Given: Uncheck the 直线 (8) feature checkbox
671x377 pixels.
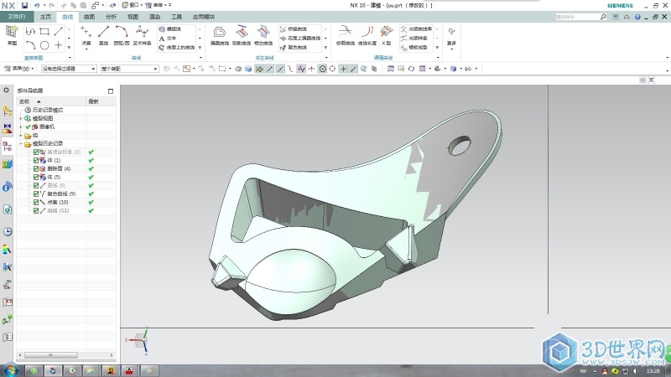Looking at the screenshot, I should (x=36, y=185).
